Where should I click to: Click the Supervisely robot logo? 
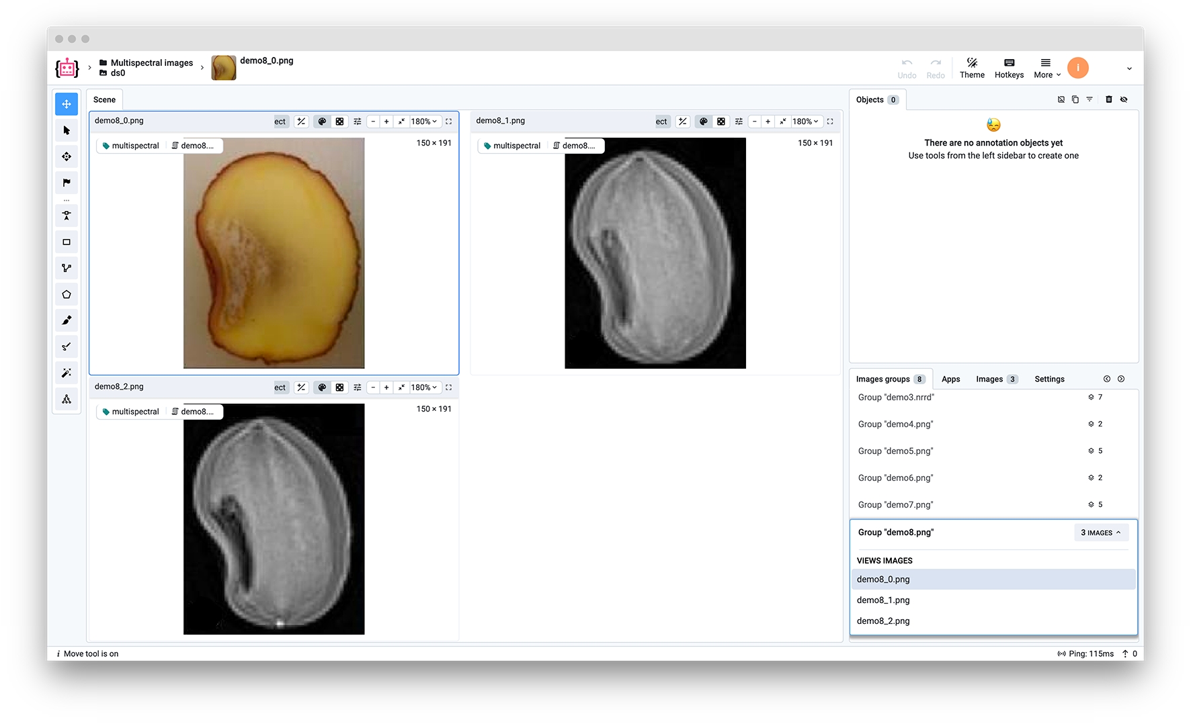[67, 68]
